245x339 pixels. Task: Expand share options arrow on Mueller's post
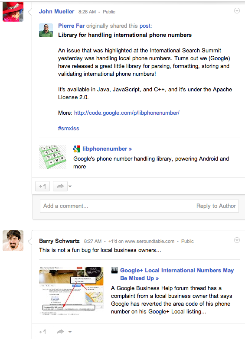click(70, 186)
